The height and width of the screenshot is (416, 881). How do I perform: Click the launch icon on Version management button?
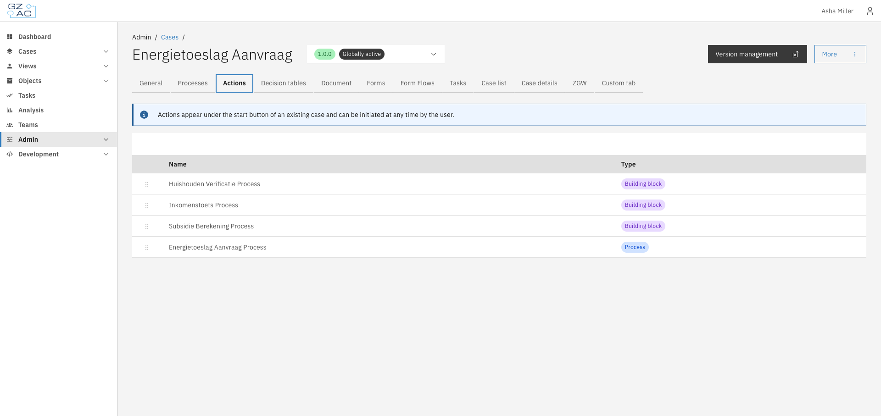[796, 54]
